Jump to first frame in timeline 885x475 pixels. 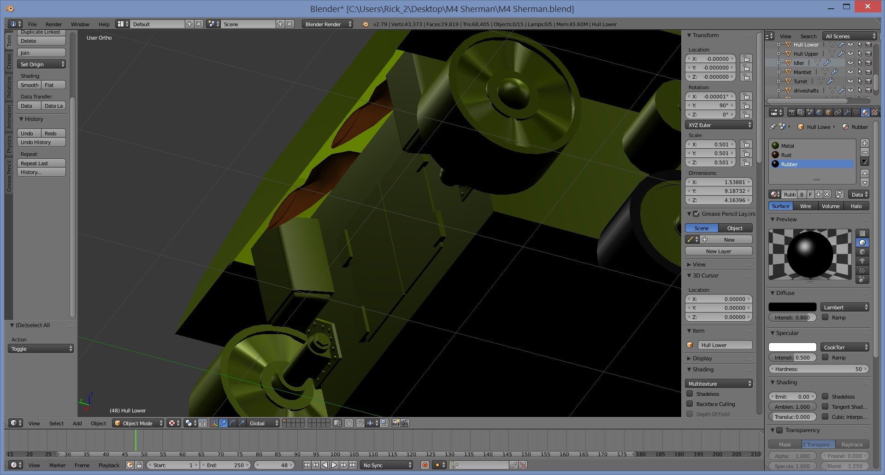click(x=307, y=465)
